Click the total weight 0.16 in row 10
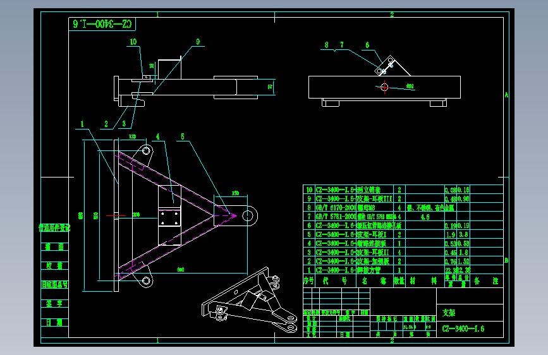548x355 pixels. 463,190
